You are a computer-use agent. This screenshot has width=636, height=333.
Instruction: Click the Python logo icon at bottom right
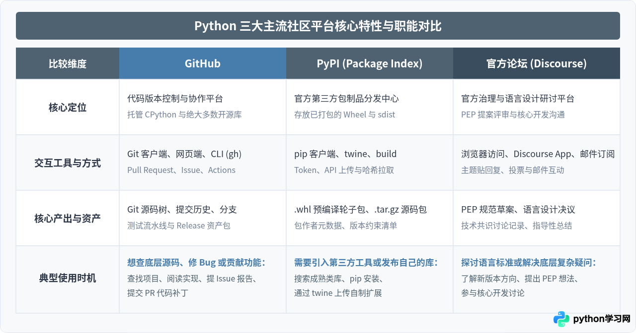[x=561, y=319]
